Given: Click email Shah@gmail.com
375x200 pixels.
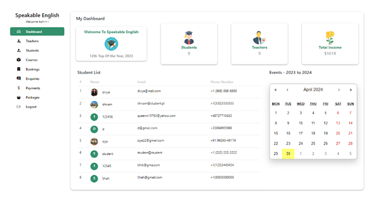Looking at the screenshot, I should 150,177.
